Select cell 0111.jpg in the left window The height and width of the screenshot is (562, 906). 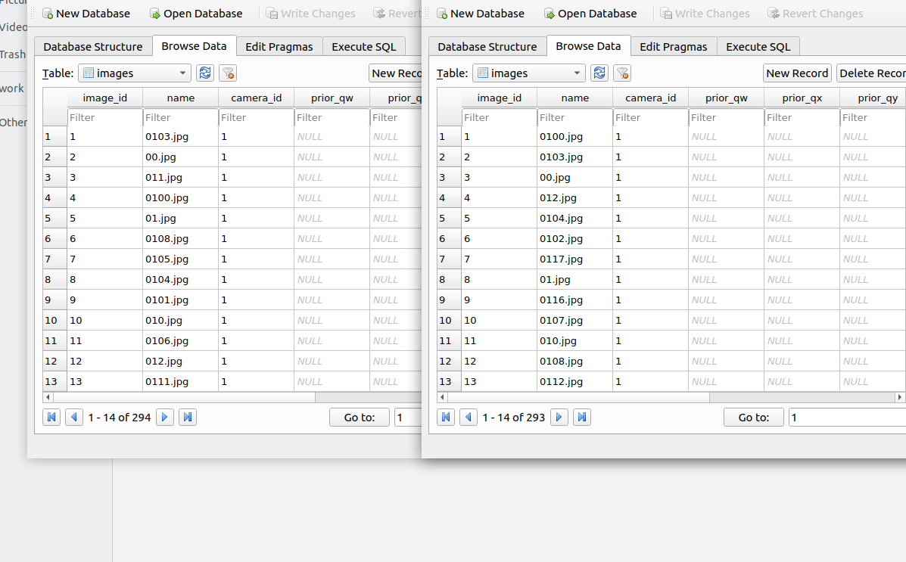point(180,382)
